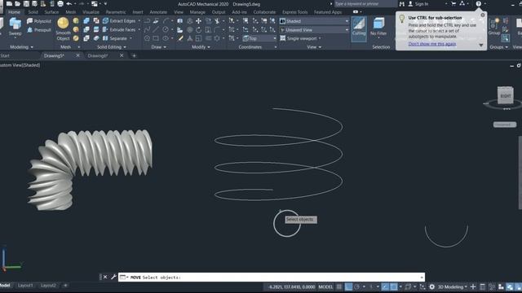This screenshot has height=293, width=522.
Task: Open the Help question mark icon
Action: pos(479,3)
